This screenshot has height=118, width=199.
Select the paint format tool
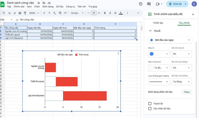coord(25,13)
